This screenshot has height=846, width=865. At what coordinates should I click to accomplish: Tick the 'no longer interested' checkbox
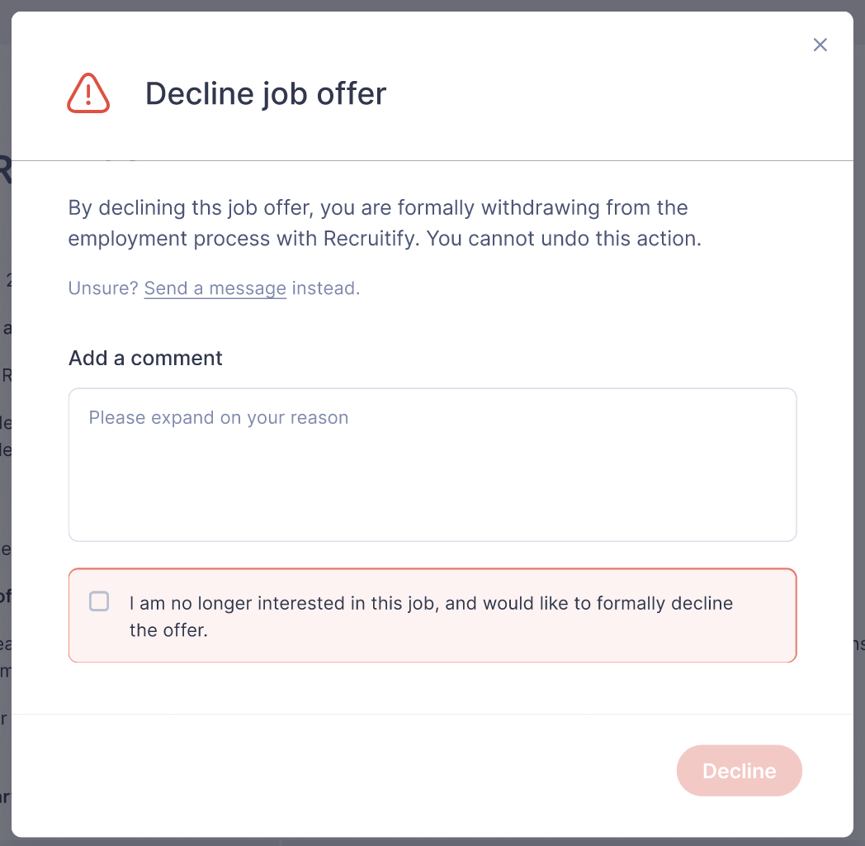(99, 601)
